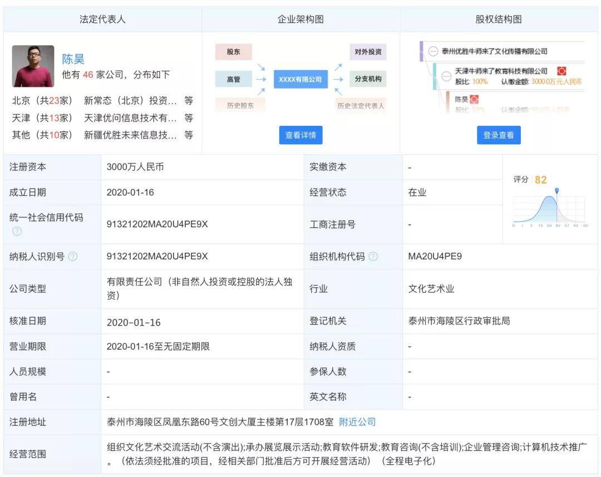The width and height of the screenshot is (601, 477).
Task: Click the 成立日期 value 2020-01-16
Action: (130, 192)
